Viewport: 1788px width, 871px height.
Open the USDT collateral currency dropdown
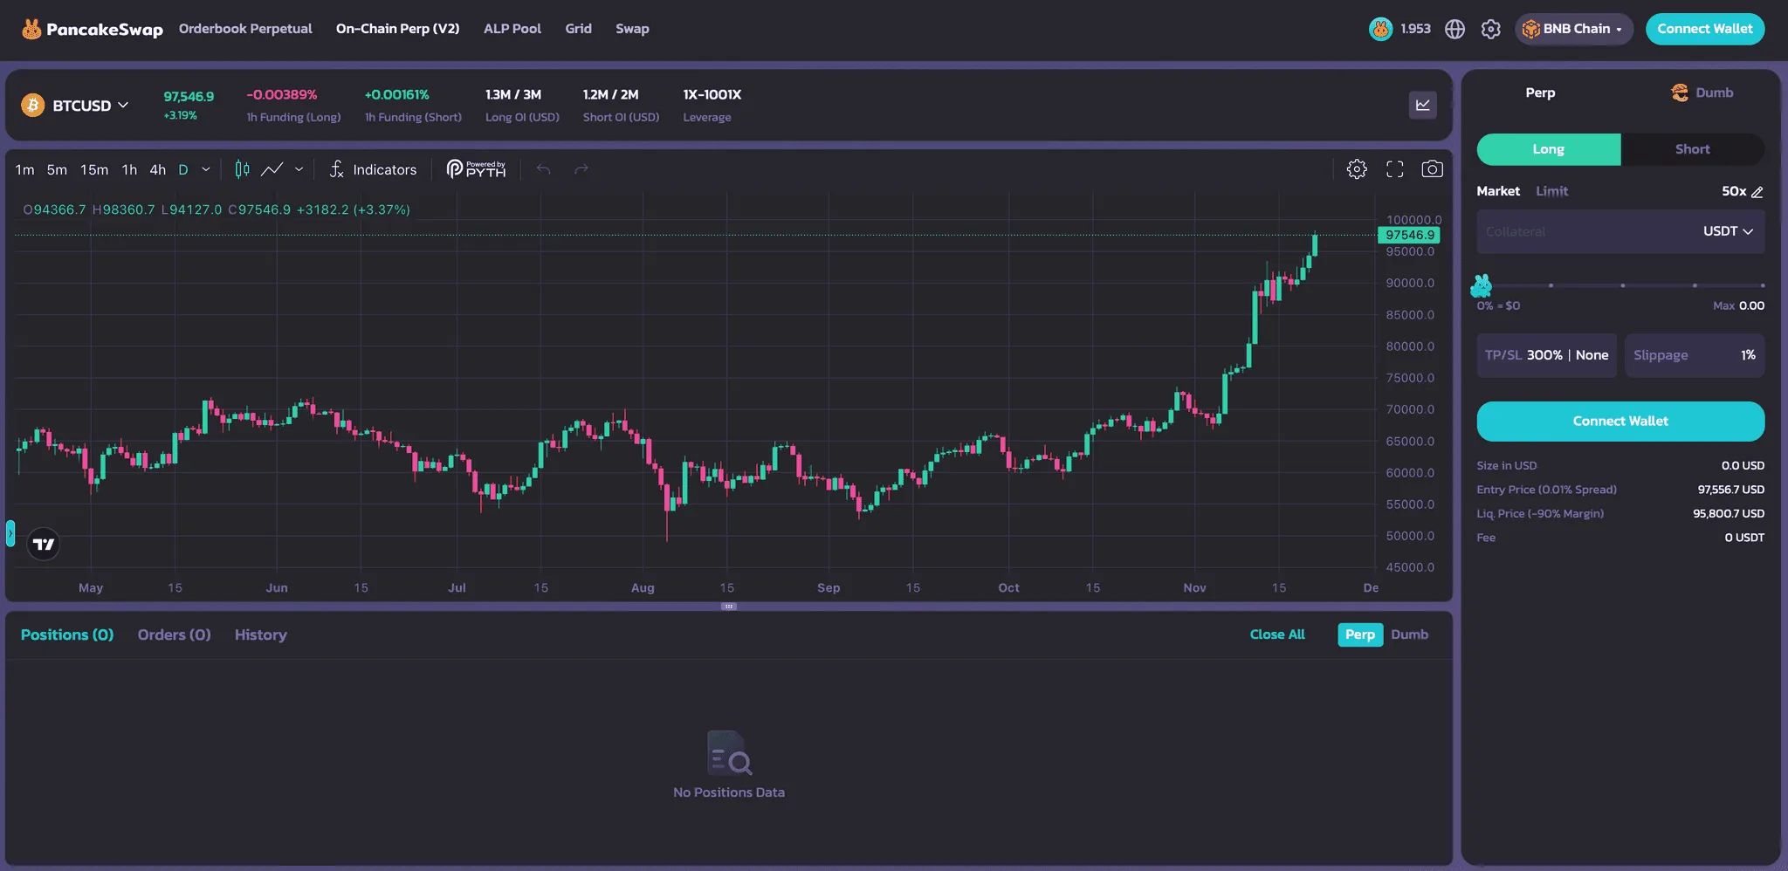point(1727,231)
